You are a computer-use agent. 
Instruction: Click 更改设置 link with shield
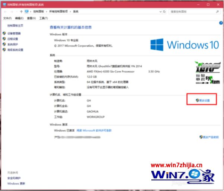click(203, 100)
